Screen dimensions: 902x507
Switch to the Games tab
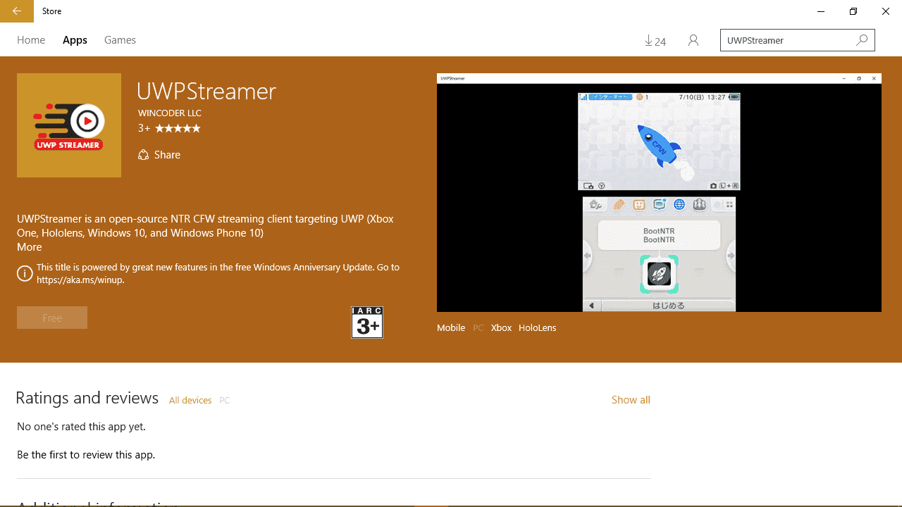point(120,40)
